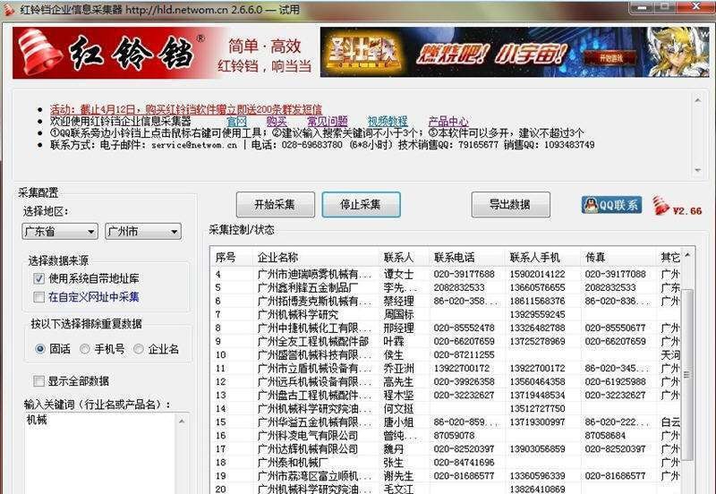The width and height of the screenshot is (716, 494).
Task: Click phone number 020-39177688 in 联系电话 column
Action: pos(464,275)
